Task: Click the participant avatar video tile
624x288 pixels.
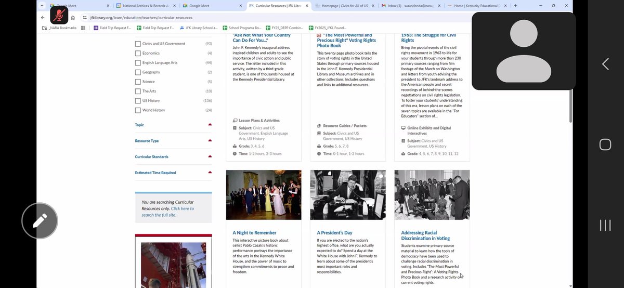Action: 524,51
